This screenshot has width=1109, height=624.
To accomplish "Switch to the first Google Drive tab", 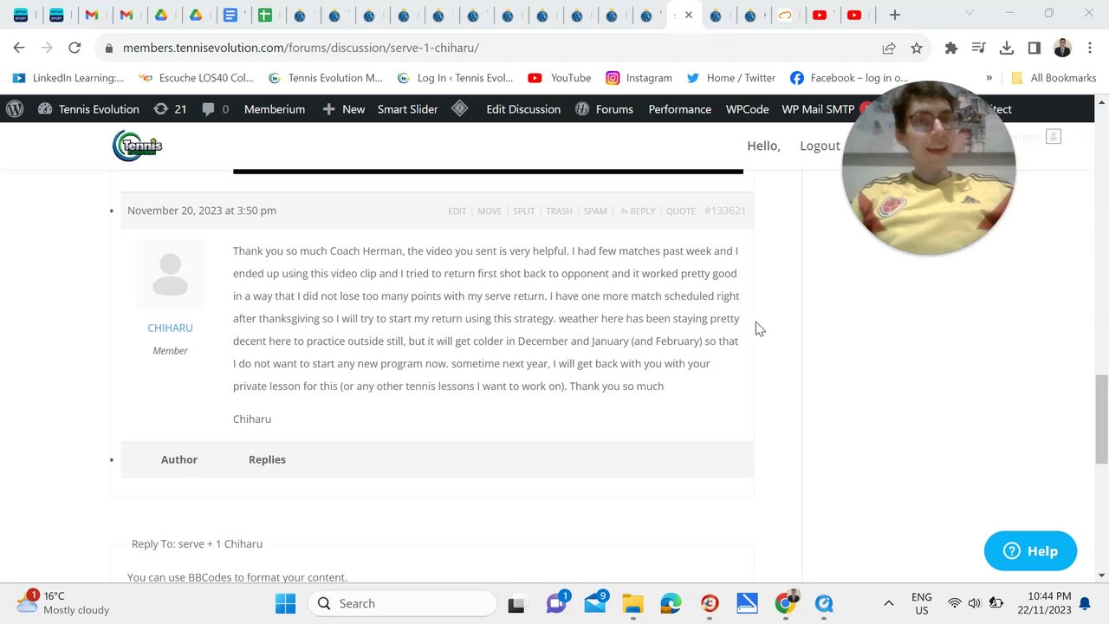I will point(160,15).
